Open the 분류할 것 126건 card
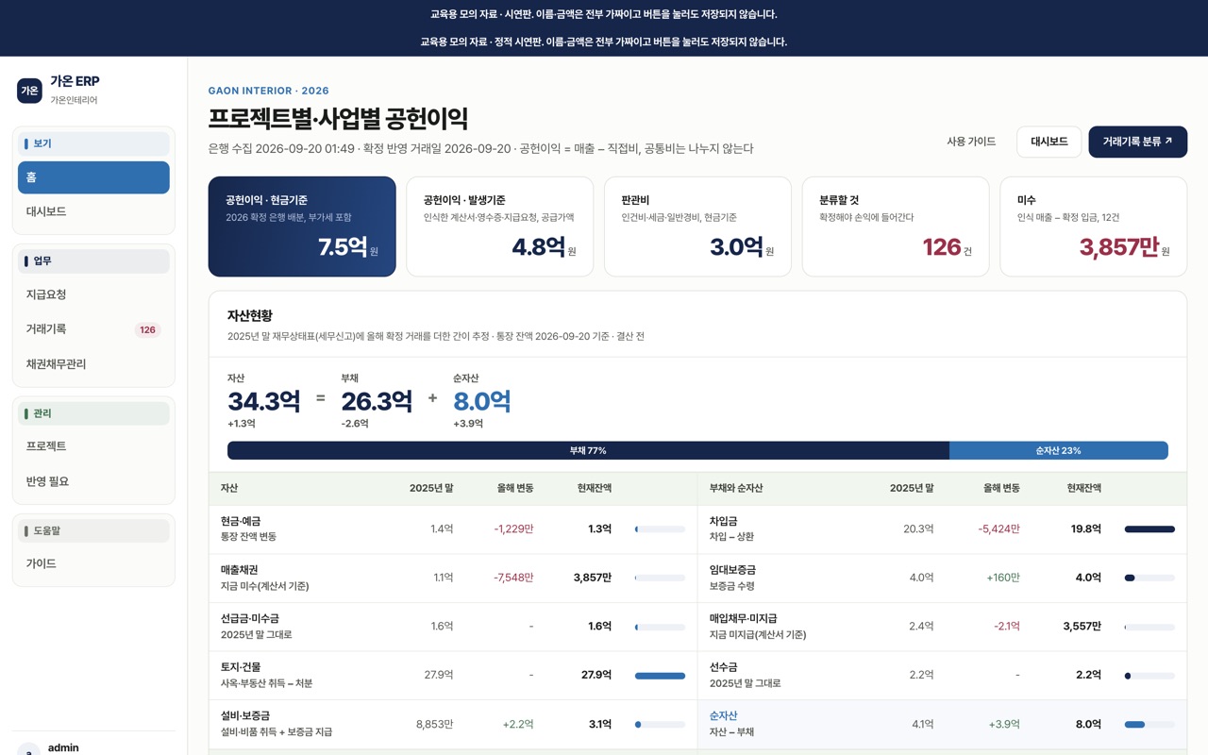The height and width of the screenshot is (755, 1208). [896, 226]
